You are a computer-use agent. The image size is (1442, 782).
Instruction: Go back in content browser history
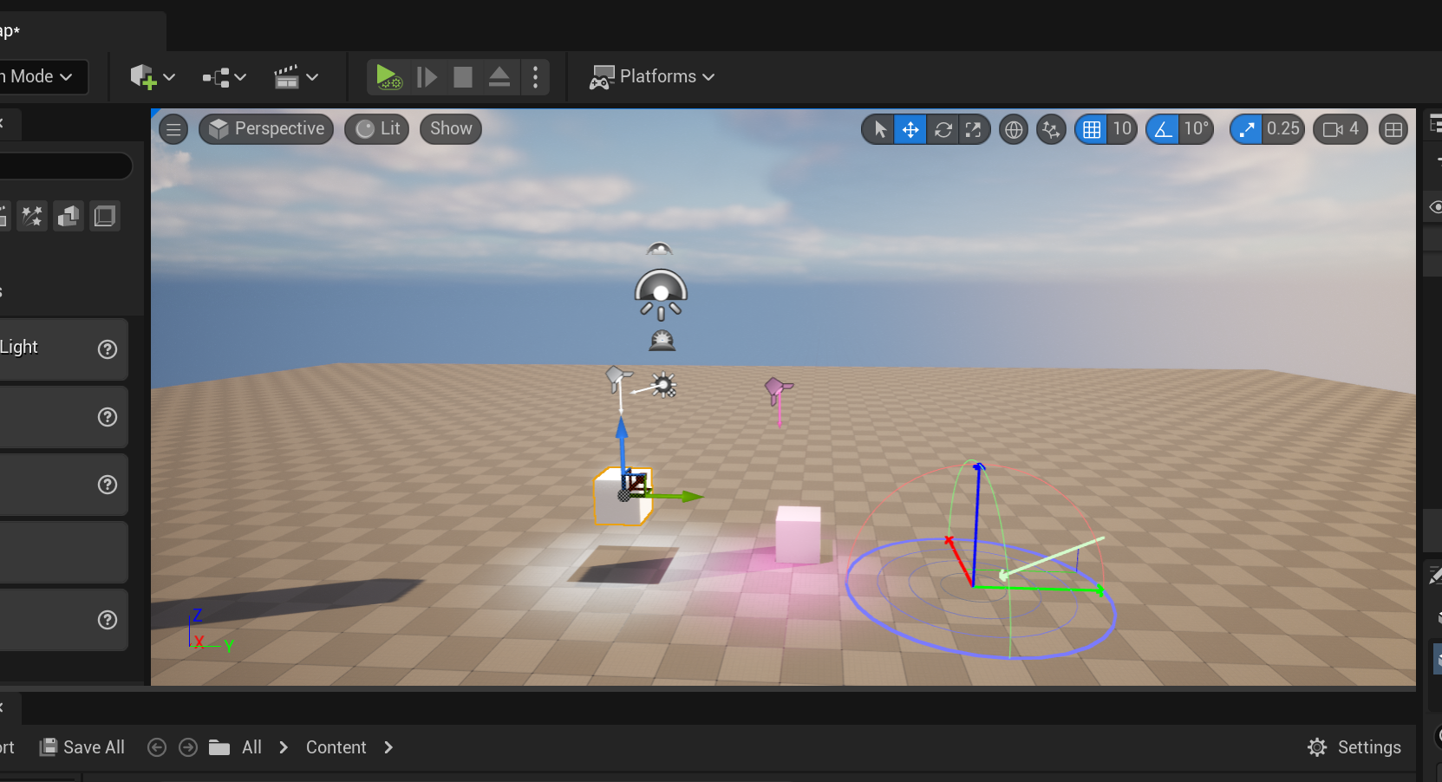157,747
